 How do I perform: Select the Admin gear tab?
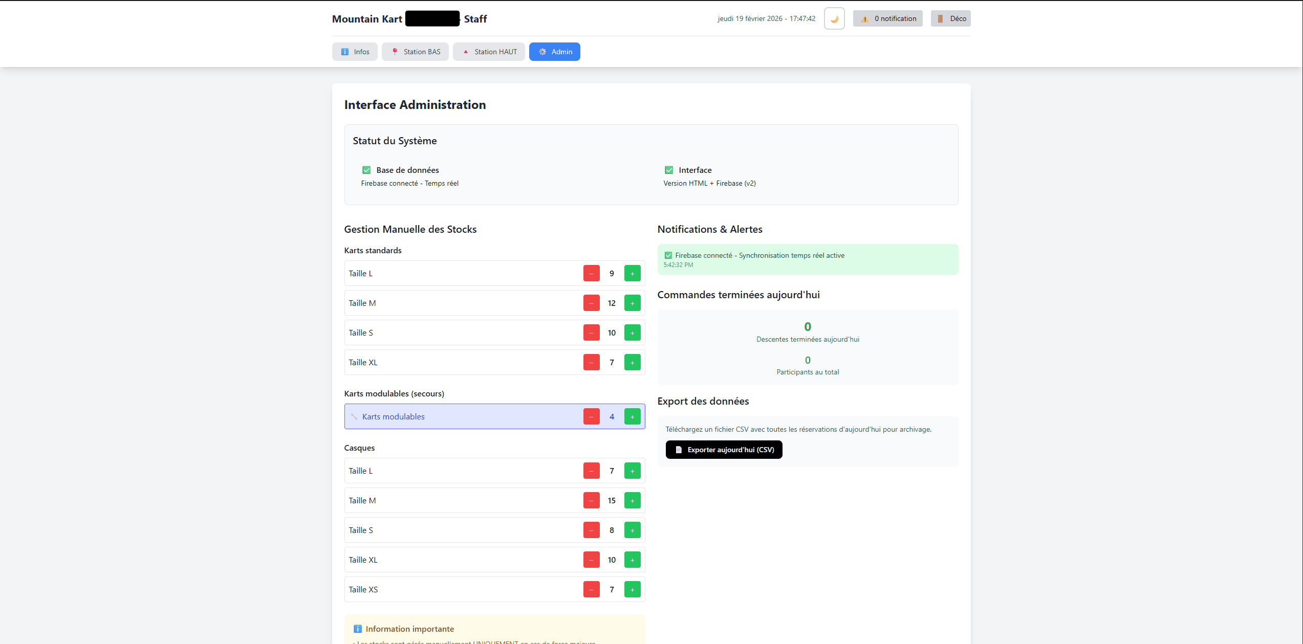click(554, 52)
